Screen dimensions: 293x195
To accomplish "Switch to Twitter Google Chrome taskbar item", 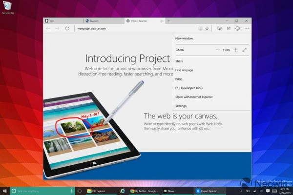I will [144, 191].
